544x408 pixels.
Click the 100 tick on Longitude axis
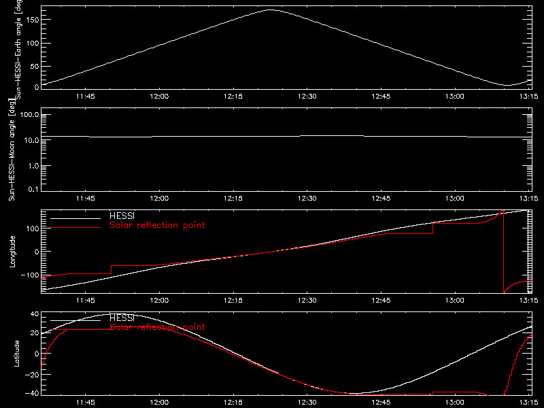coord(32,228)
